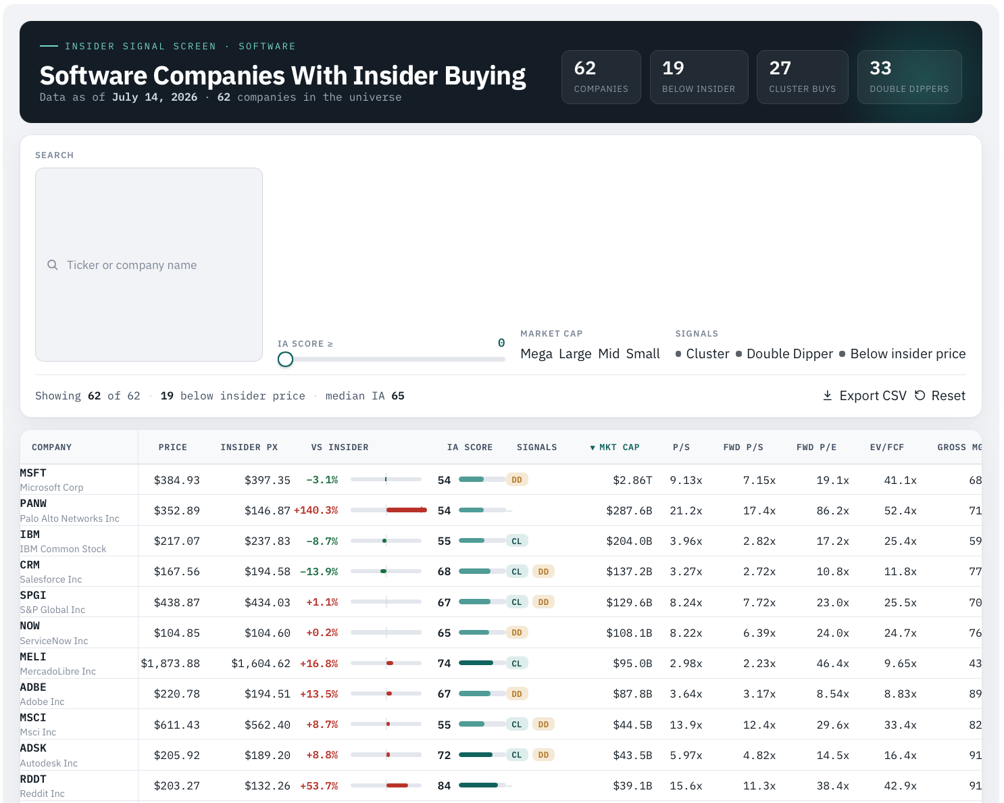This screenshot has width=1004, height=803.
Task: Click the DD badge in MSCI row
Action: click(543, 724)
